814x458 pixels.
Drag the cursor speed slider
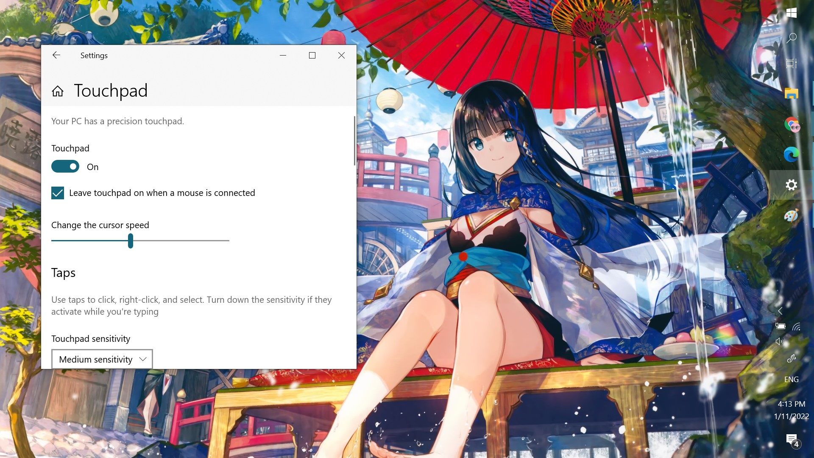point(131,240)
